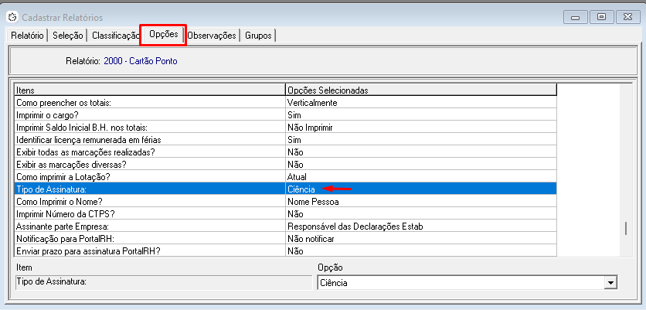Viewport: 646px width, 310px height.
Task: Maximize the Cadastrar Relatórios window
Action: pyautogui.click(x=601, y=15)
